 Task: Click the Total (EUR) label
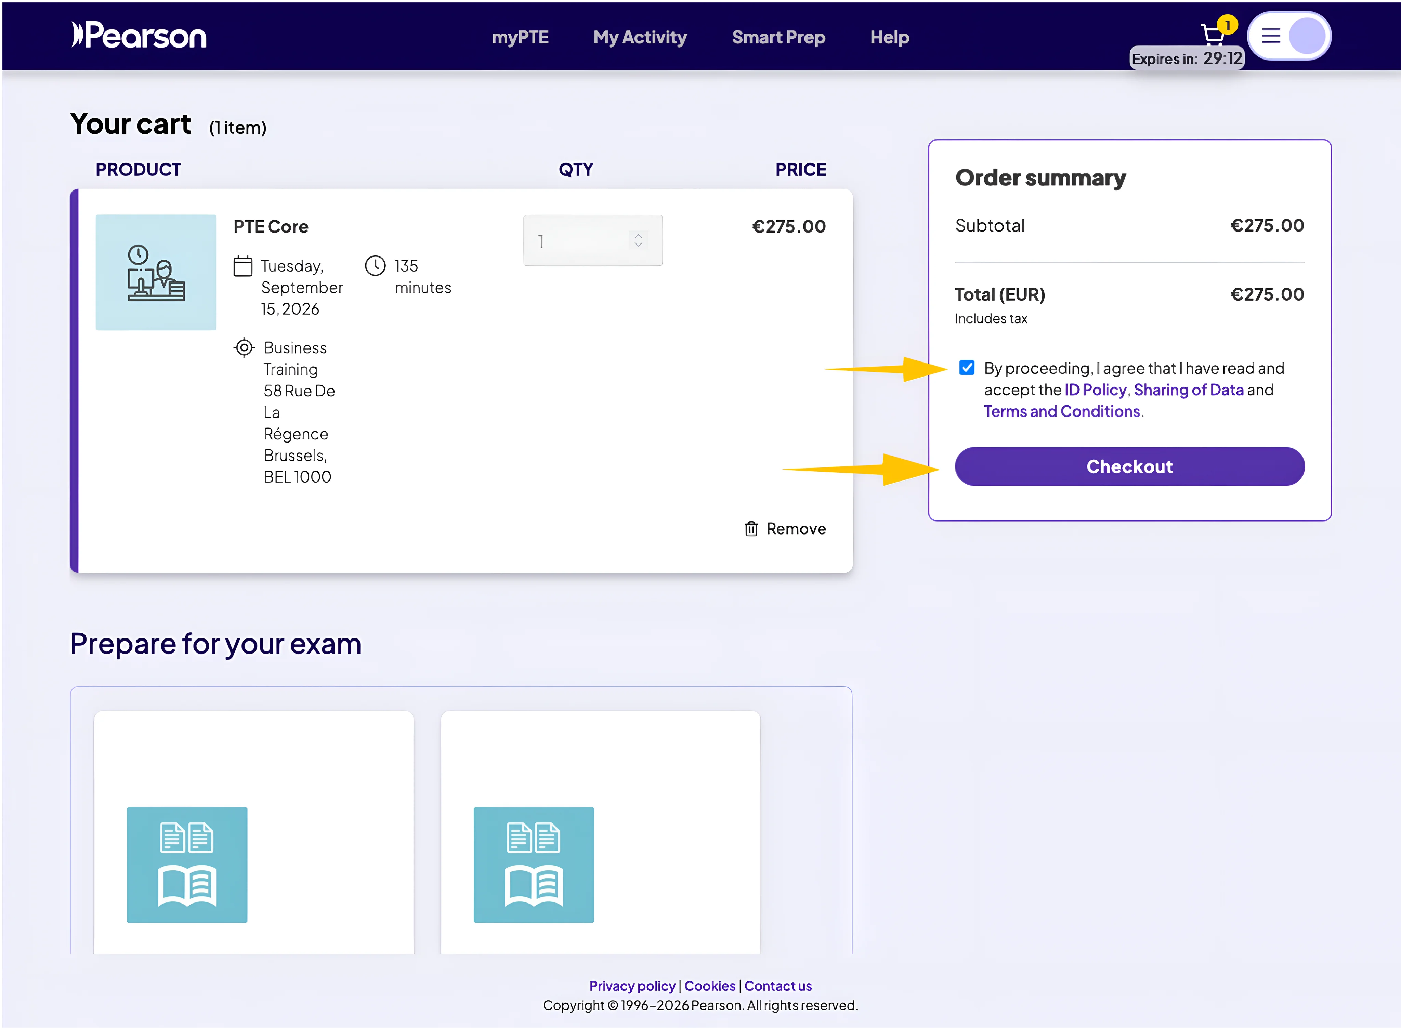(x=999, y=294)
